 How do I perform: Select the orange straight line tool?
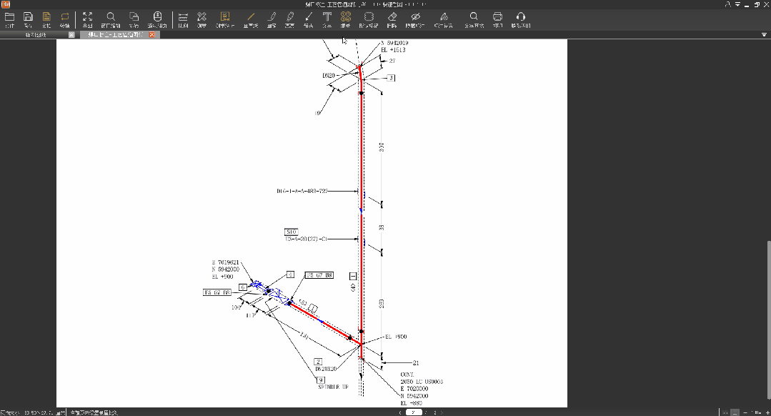pos(251,16)
